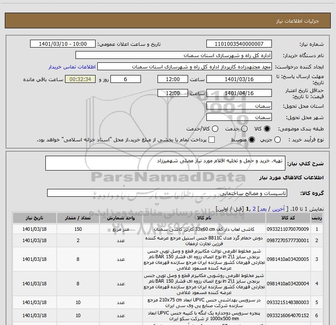The image size is (336, 325).
Task: Click the کاشی لعاب دار کف item name
Action: [204, 229]
